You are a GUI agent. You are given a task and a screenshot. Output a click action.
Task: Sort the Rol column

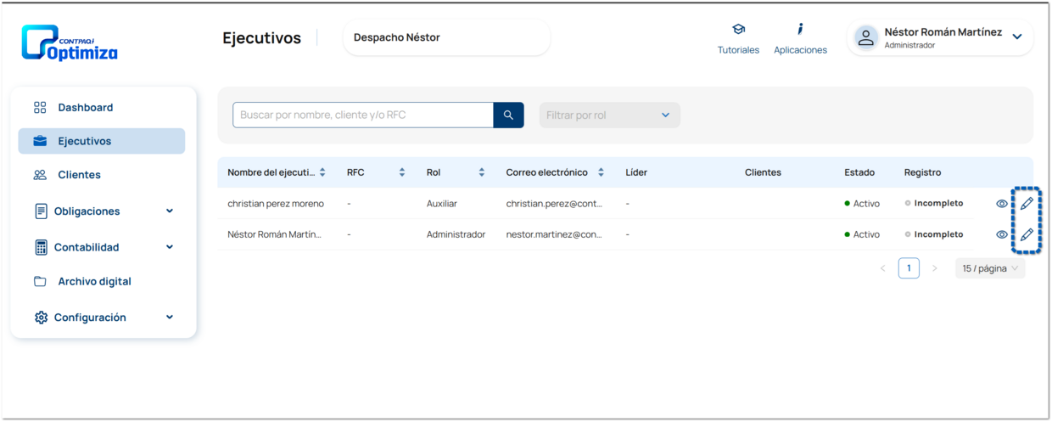(x=481, y=172)
